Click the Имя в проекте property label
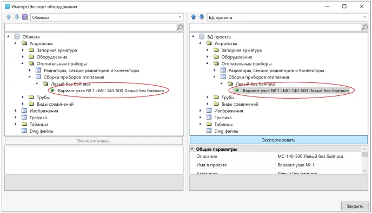The width and height of the screenshot is (372, 213). [211, 165]
